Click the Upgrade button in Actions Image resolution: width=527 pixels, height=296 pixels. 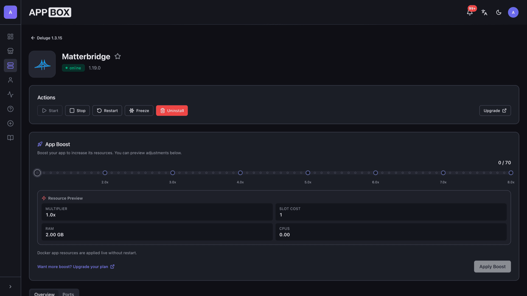pos(495,111)
